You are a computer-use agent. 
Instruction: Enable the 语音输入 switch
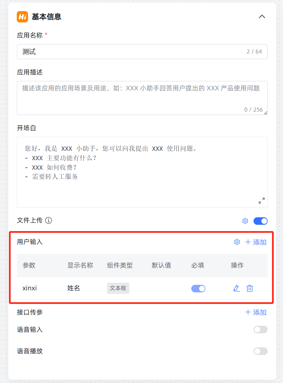[260, 329]
